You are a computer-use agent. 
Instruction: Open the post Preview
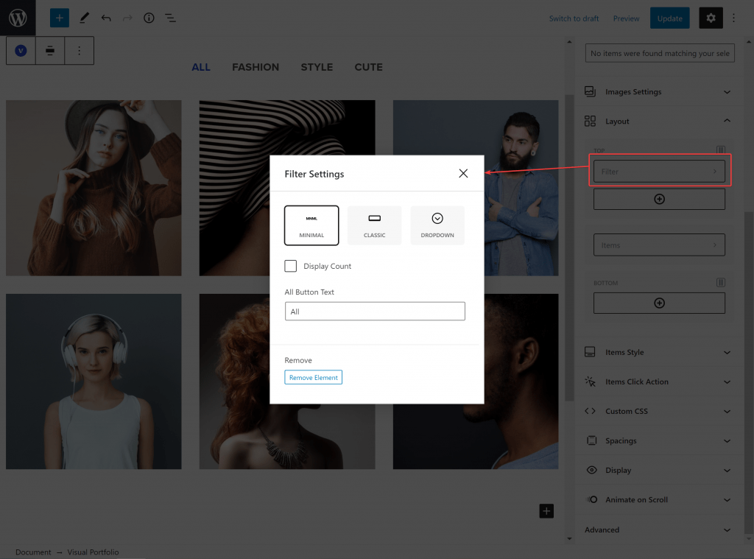(626, 18)
